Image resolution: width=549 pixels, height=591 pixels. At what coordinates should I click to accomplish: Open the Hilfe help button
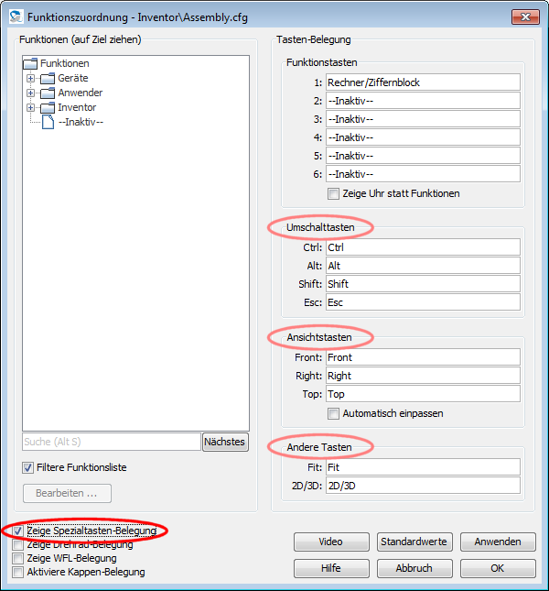[331, 568]
